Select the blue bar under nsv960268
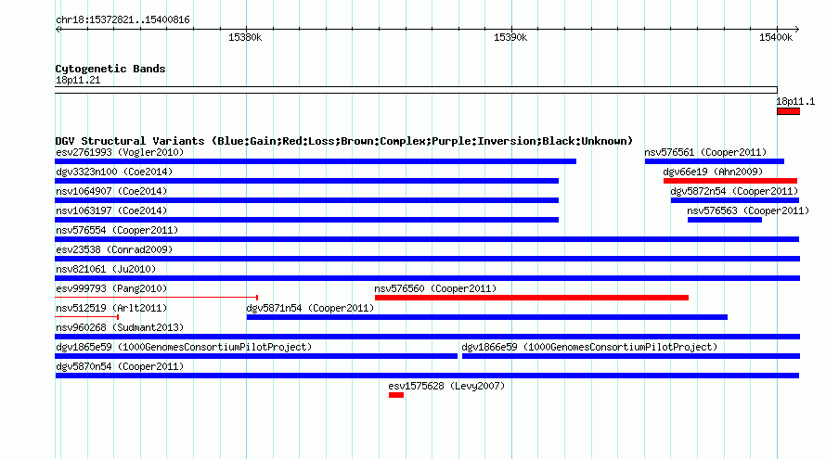The image size is (826, 459). tap(427, 337)
